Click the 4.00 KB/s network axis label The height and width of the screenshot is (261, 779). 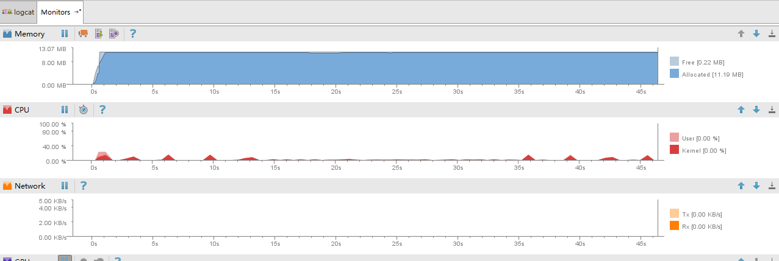52,208
